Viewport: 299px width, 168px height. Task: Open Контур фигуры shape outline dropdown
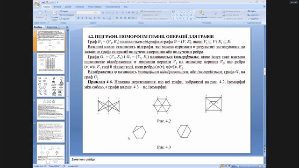coord(232,15)
